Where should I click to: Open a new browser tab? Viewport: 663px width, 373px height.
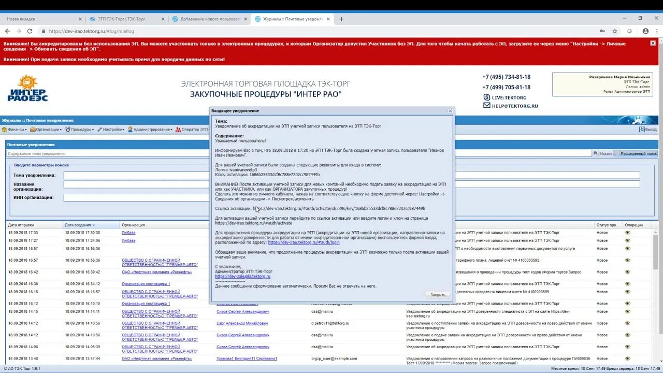341,19
